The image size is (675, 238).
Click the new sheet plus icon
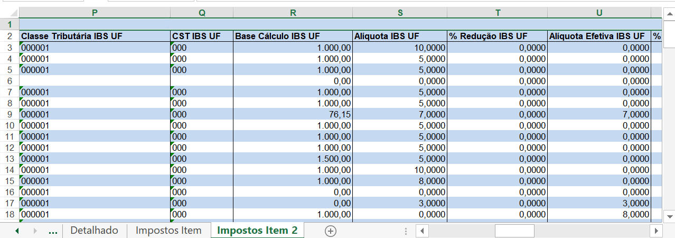(x=331, y=231)
